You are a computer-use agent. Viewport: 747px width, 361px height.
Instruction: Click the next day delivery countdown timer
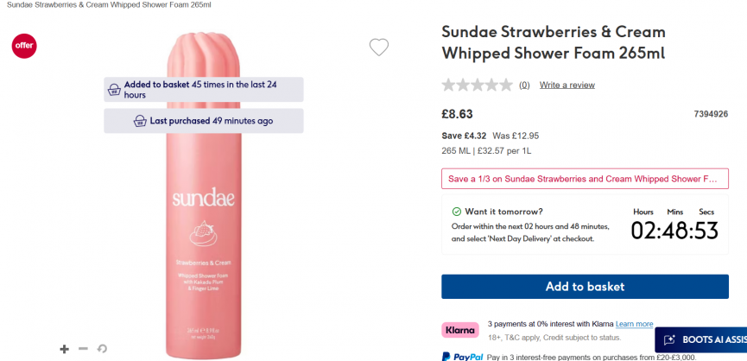click(x=674, y=230)
